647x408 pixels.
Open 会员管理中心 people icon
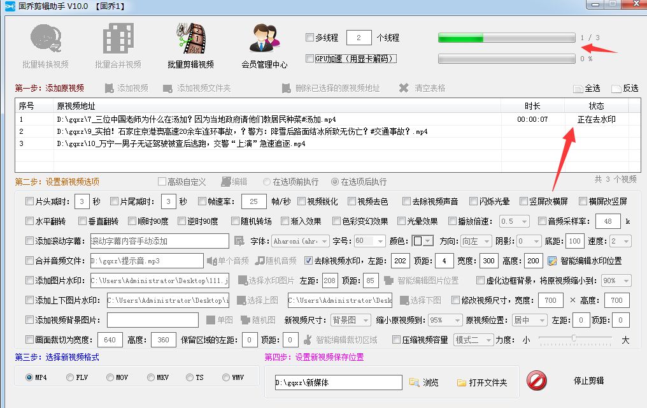click(x=264, y=38)
